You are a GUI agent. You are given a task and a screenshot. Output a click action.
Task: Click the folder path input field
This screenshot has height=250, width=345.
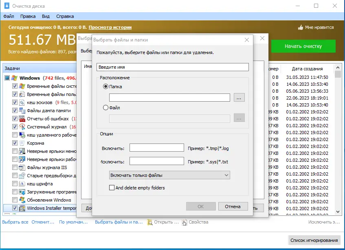pos(169,98)
